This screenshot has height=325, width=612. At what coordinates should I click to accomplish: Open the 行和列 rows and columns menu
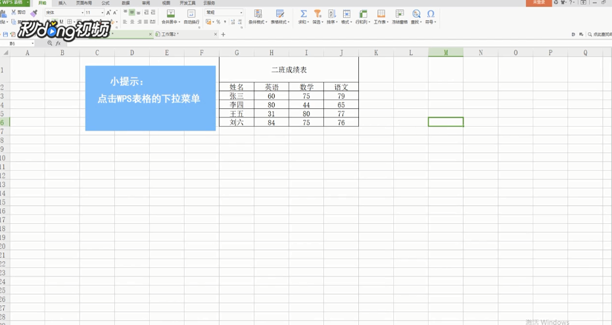point(363,16)
